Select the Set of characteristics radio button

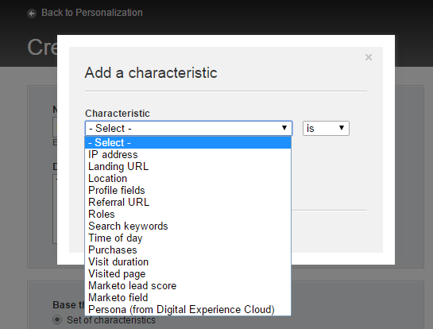(57, 320)
